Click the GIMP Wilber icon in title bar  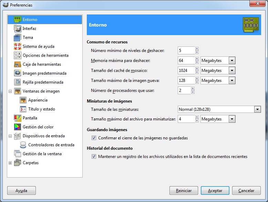(x=6, y=5)
